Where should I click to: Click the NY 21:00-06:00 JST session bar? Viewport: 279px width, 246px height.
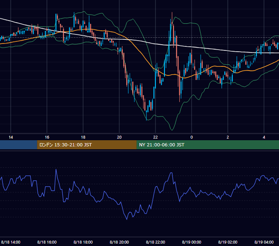point(208,145)
